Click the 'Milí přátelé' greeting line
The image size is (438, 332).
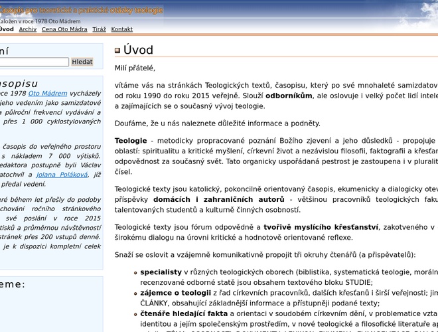coord(135,68)
